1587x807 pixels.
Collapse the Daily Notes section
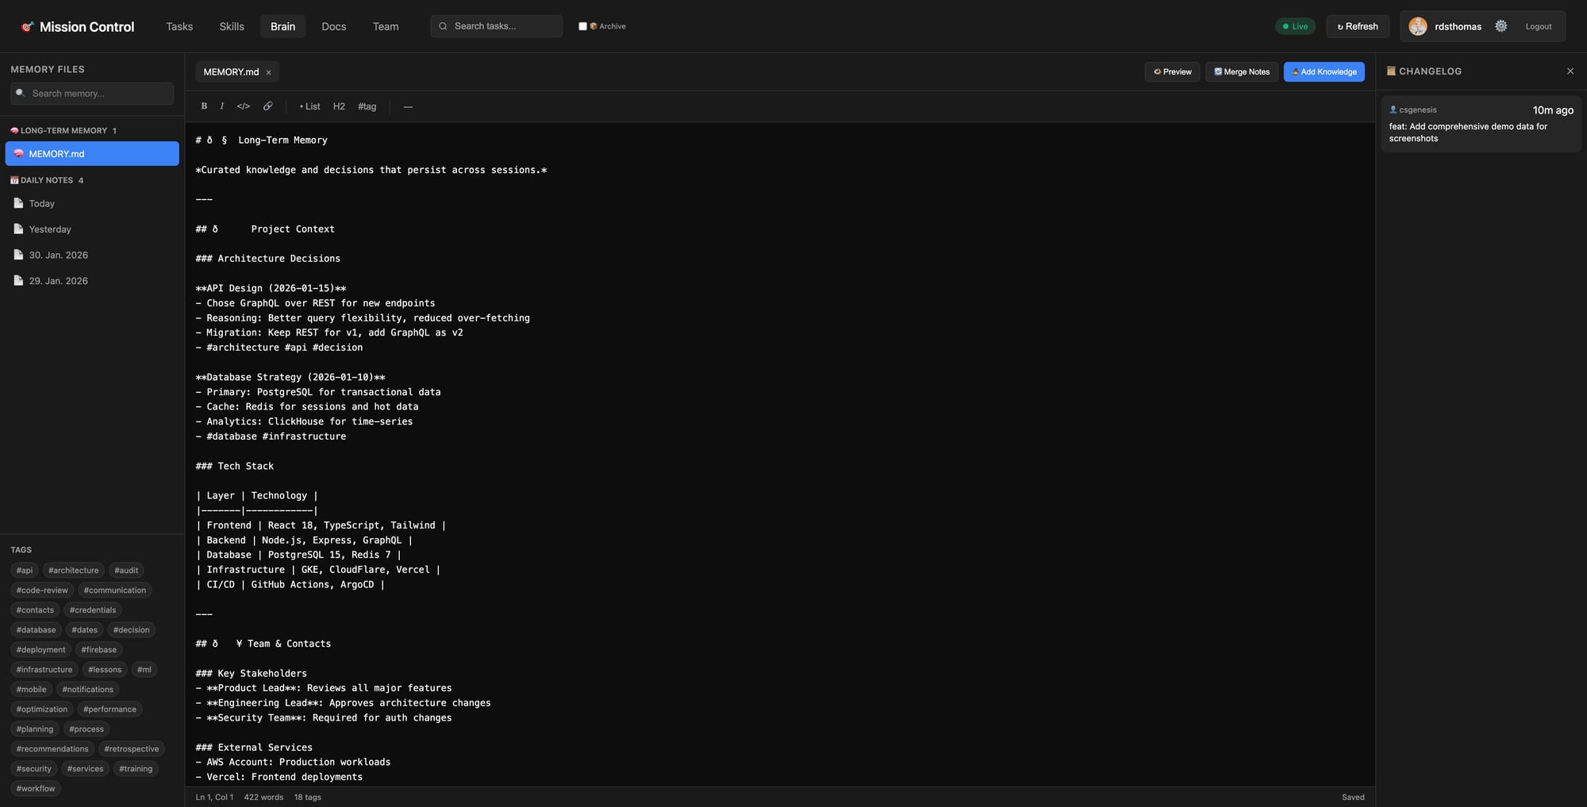tap(47, 180)
